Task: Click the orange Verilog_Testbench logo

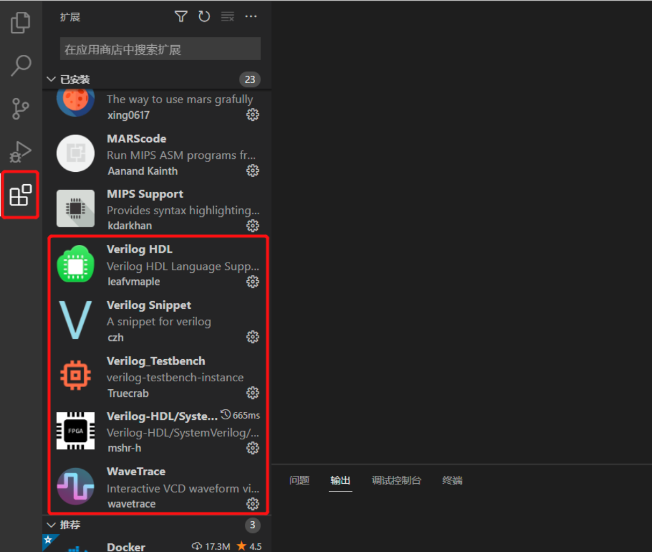Action: (x=76, y=375)
